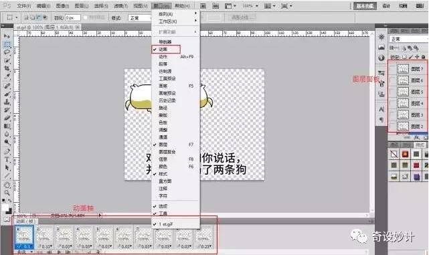Open Mini Bridge from the application bar
This screenshot has width=429, height=255.
coord(216,6)
